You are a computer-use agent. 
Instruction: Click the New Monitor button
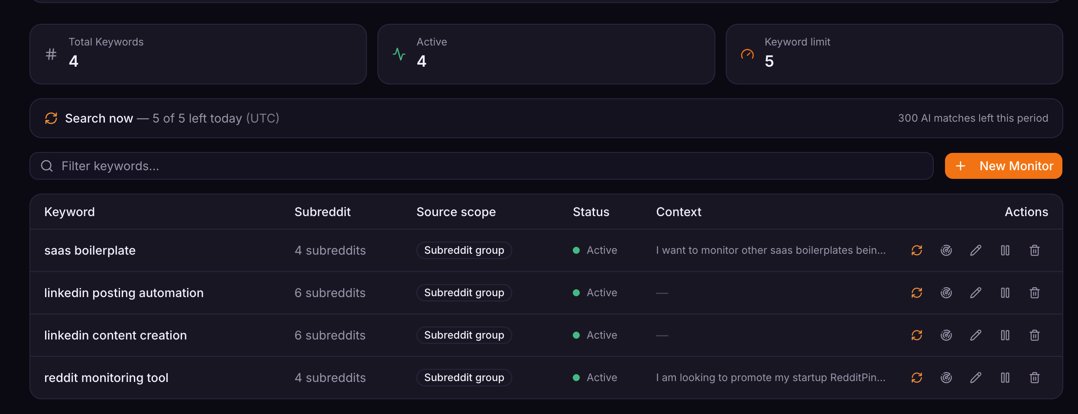click(1003, 166)
